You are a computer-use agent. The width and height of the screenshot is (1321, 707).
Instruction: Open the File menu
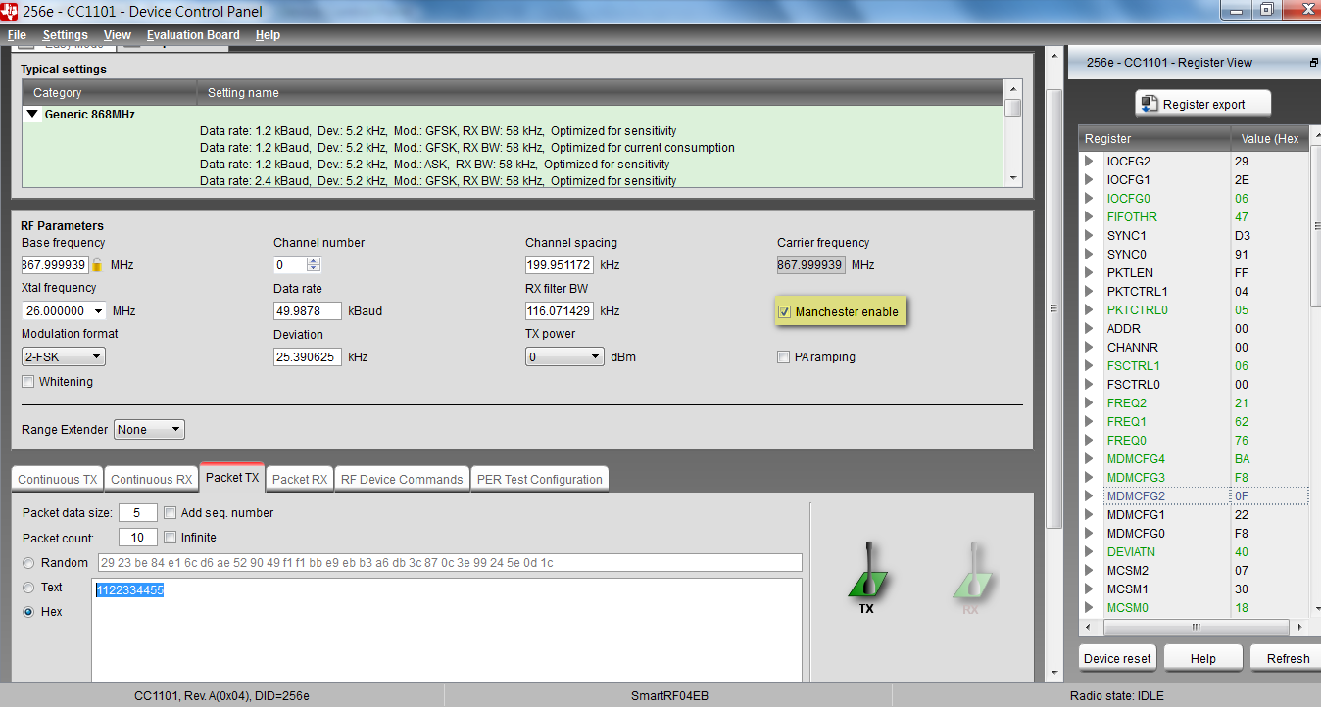click(x=17, y=35)
